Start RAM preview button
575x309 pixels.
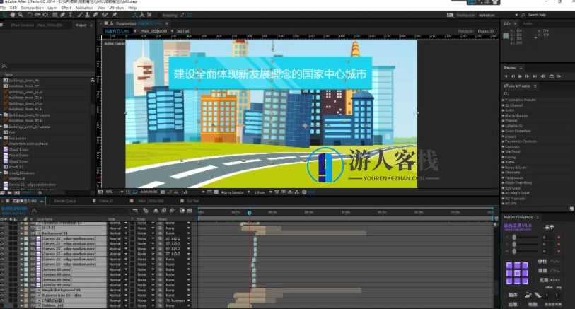tap(559, 76)
